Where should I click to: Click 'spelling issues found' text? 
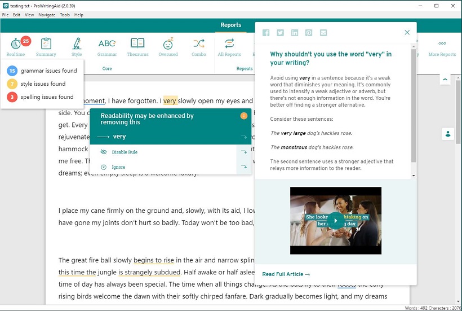(47, 97)
